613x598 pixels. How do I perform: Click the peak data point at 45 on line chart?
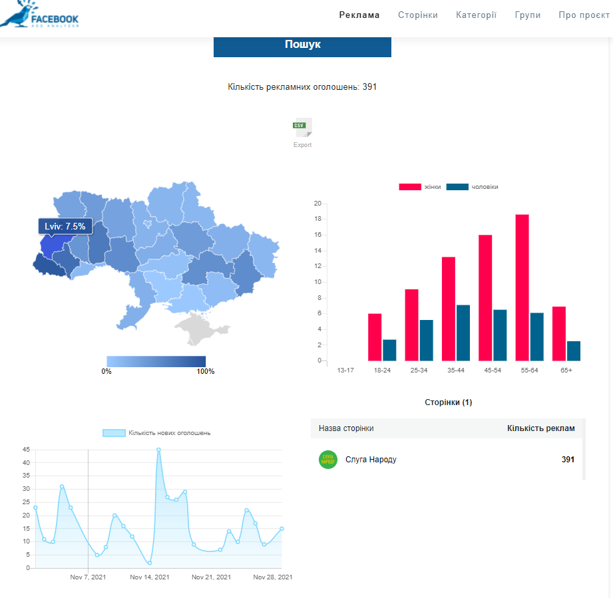point(158,450)
